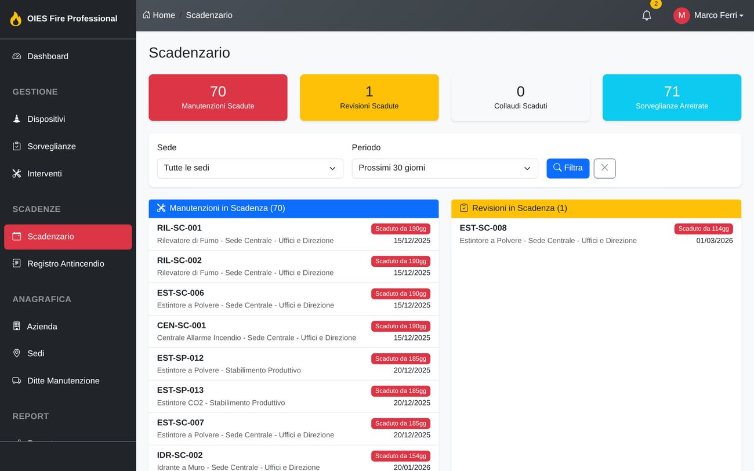
Task: Select Scadenzario menu item
Action: click(68, 237)
